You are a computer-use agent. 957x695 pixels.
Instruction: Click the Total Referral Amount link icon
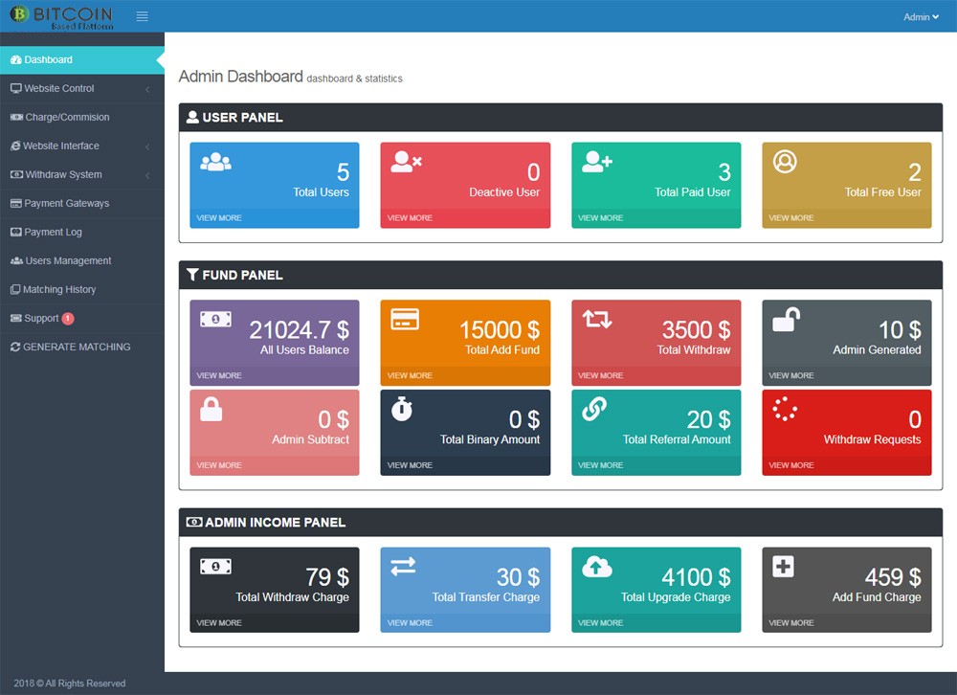(594, 409)
